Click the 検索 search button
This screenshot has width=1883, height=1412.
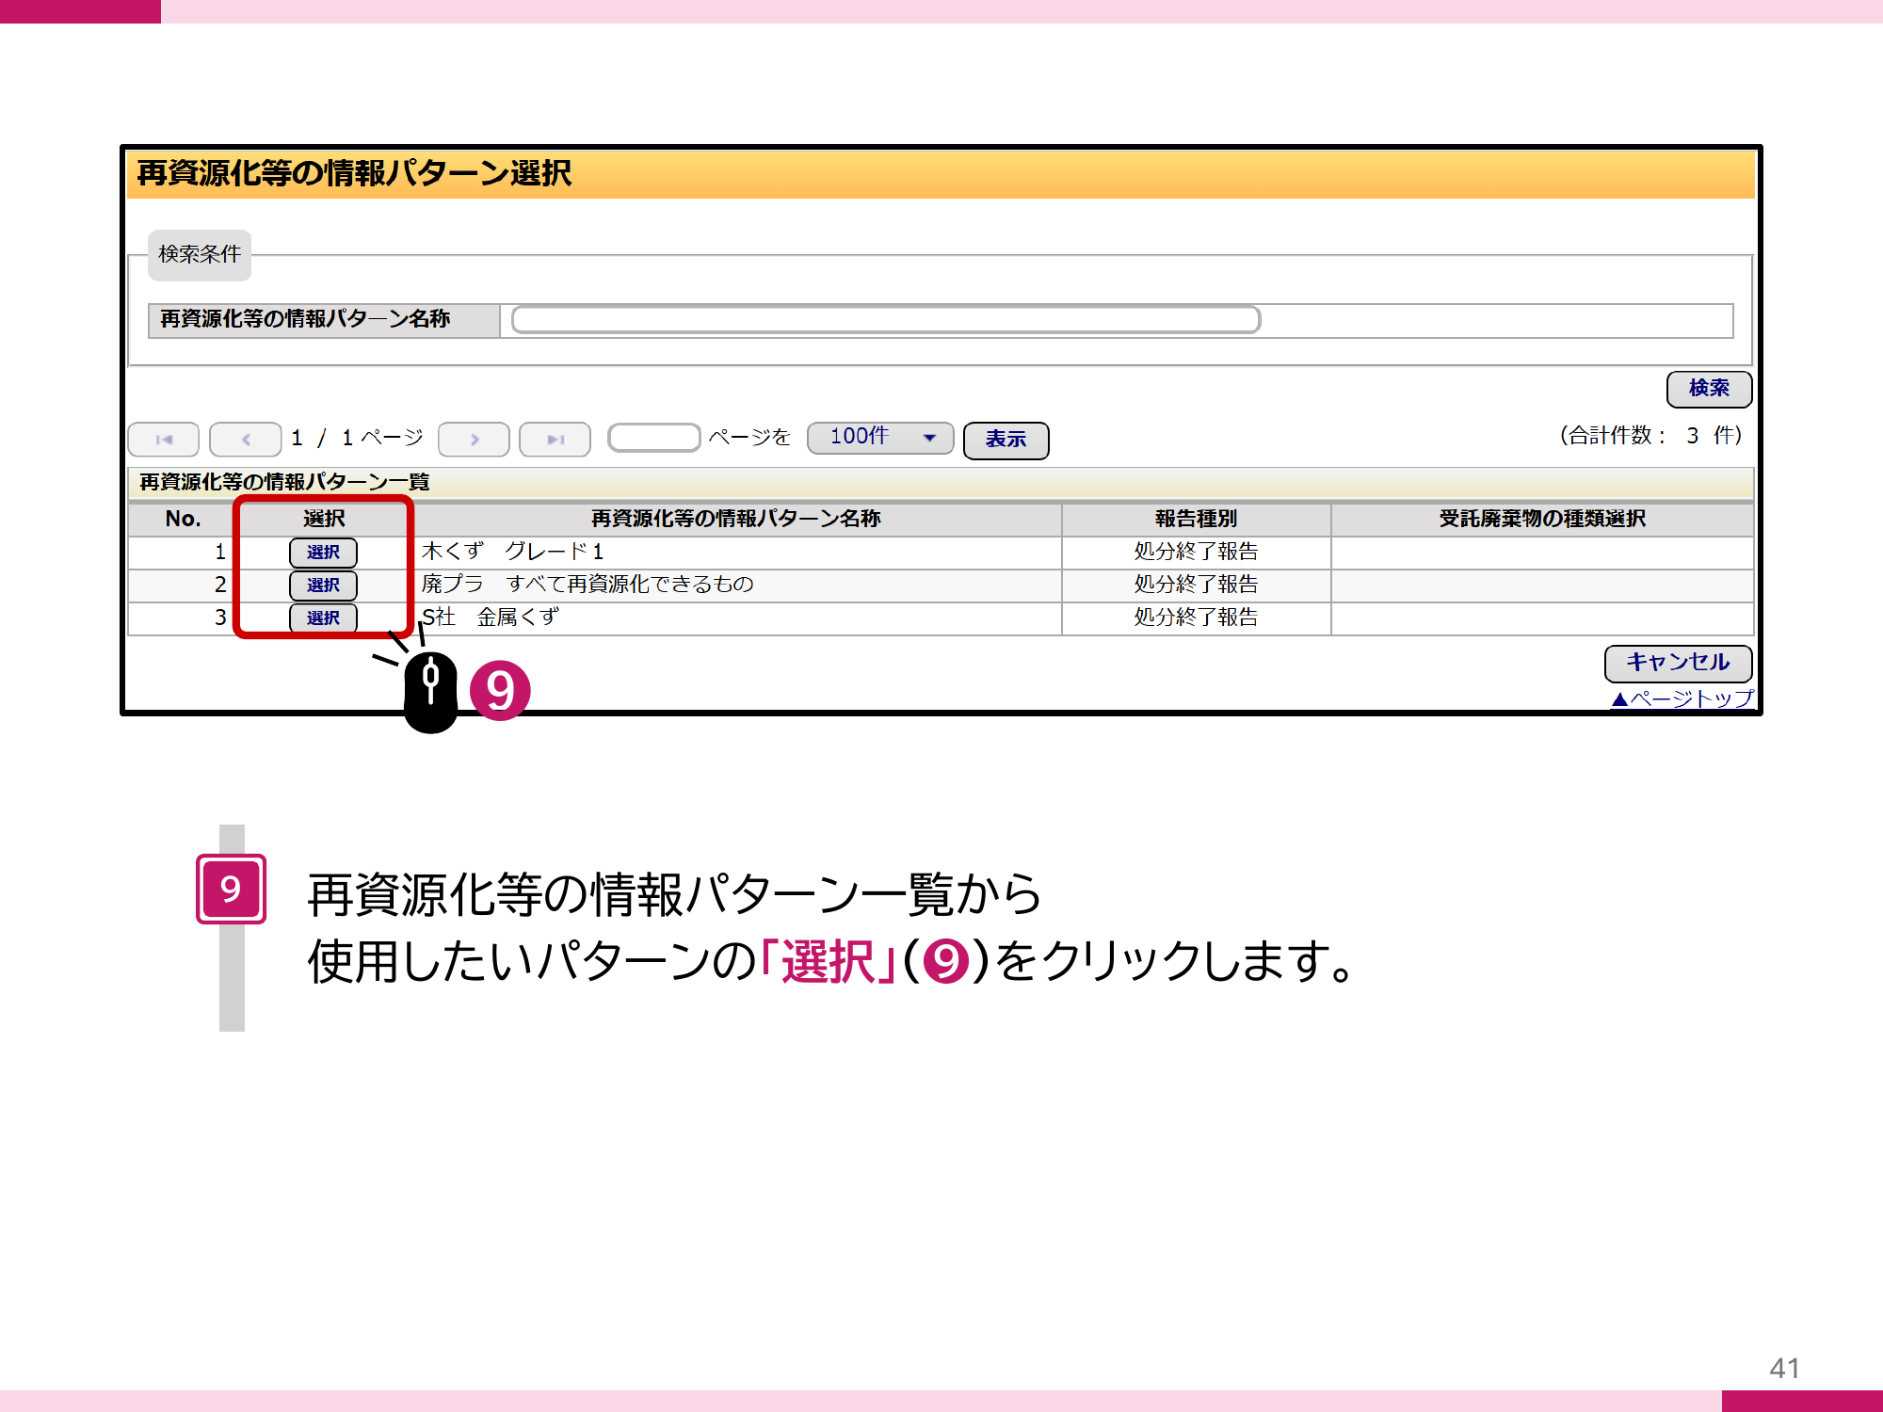pyautogui.click(x=1709, y=389)
